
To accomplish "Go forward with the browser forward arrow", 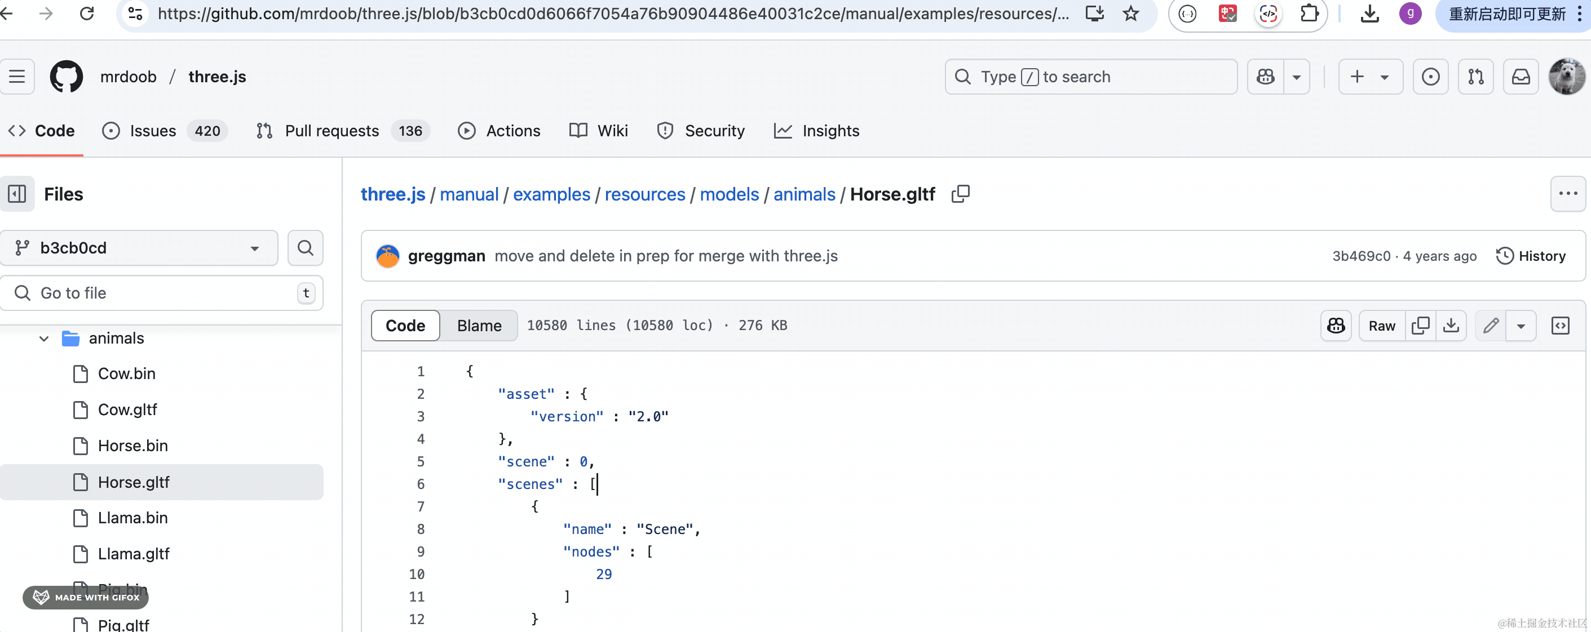I will click(46, 13).
